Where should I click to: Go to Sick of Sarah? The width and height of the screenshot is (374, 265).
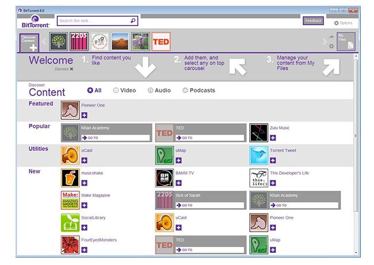pyautogui.click(x=210, y=205)
